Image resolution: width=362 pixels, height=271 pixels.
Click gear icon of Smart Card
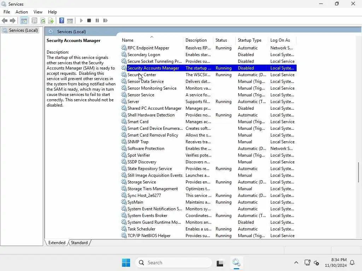124,121
